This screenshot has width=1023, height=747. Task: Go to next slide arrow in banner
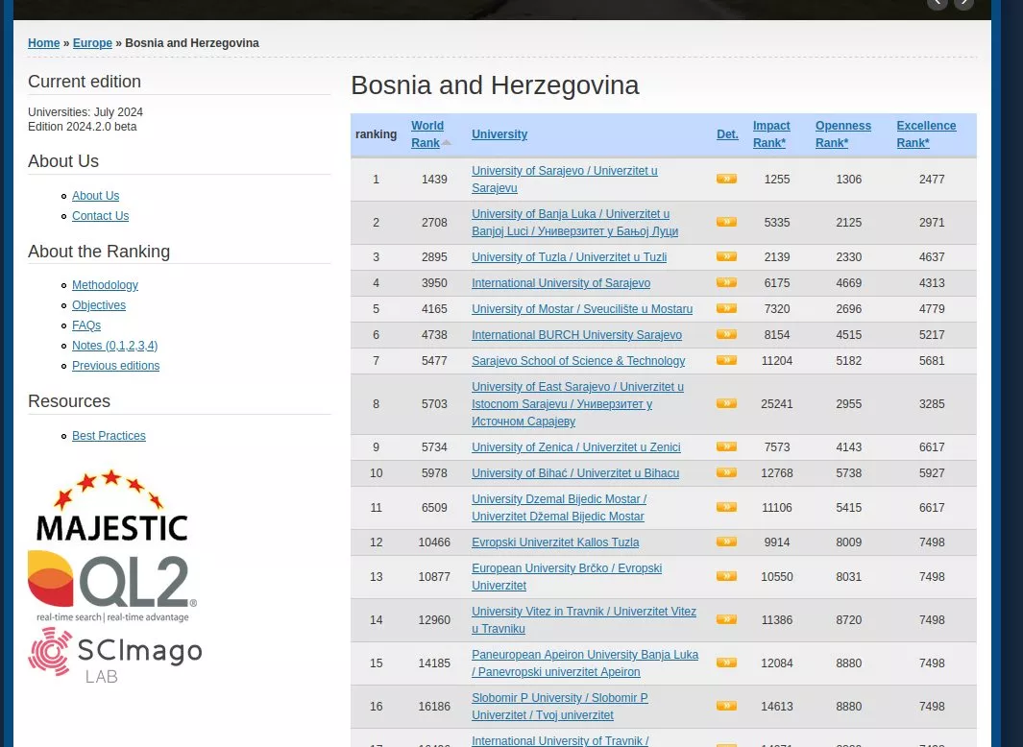point(963,4)
